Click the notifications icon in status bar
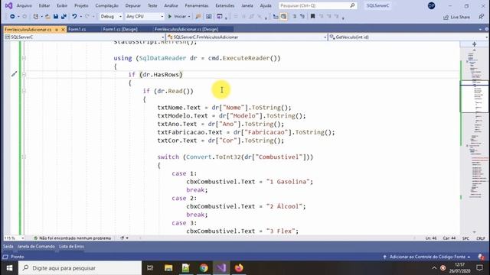Image resolution: width=490 pixels, height=275 pixels. pos(481,257)
